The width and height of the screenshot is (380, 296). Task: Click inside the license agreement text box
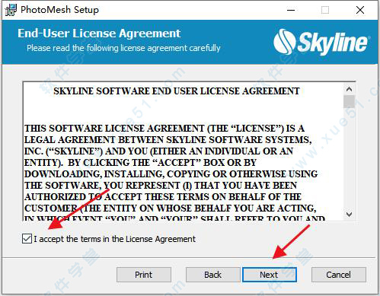[x=184, y=151]
